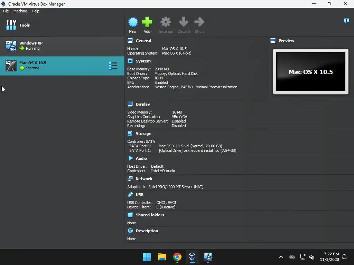Click the optical drive 'osx leopard install.iso' entry

(x=197, y=150)
